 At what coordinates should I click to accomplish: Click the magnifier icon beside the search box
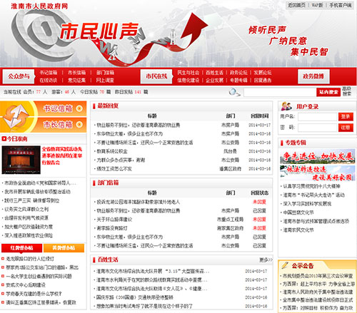click(x=234, y=92)
